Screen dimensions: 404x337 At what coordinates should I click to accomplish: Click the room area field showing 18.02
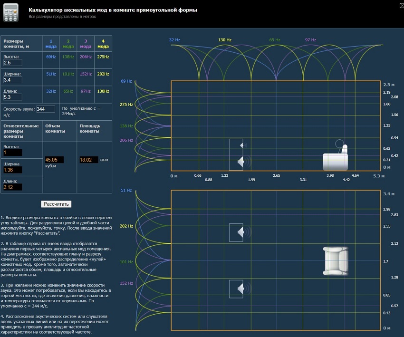[88, 160]
